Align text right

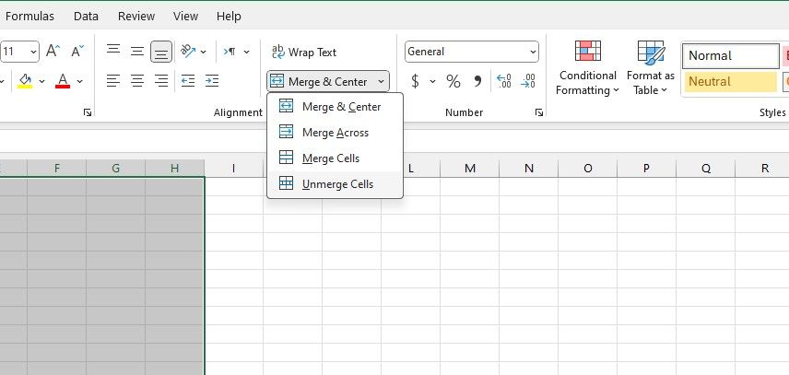pyautogui.click(x=161, y=80)
